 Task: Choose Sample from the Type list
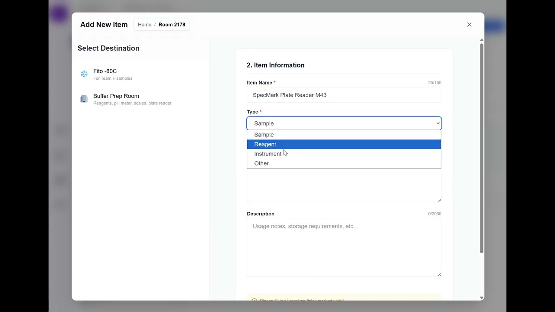264,135
